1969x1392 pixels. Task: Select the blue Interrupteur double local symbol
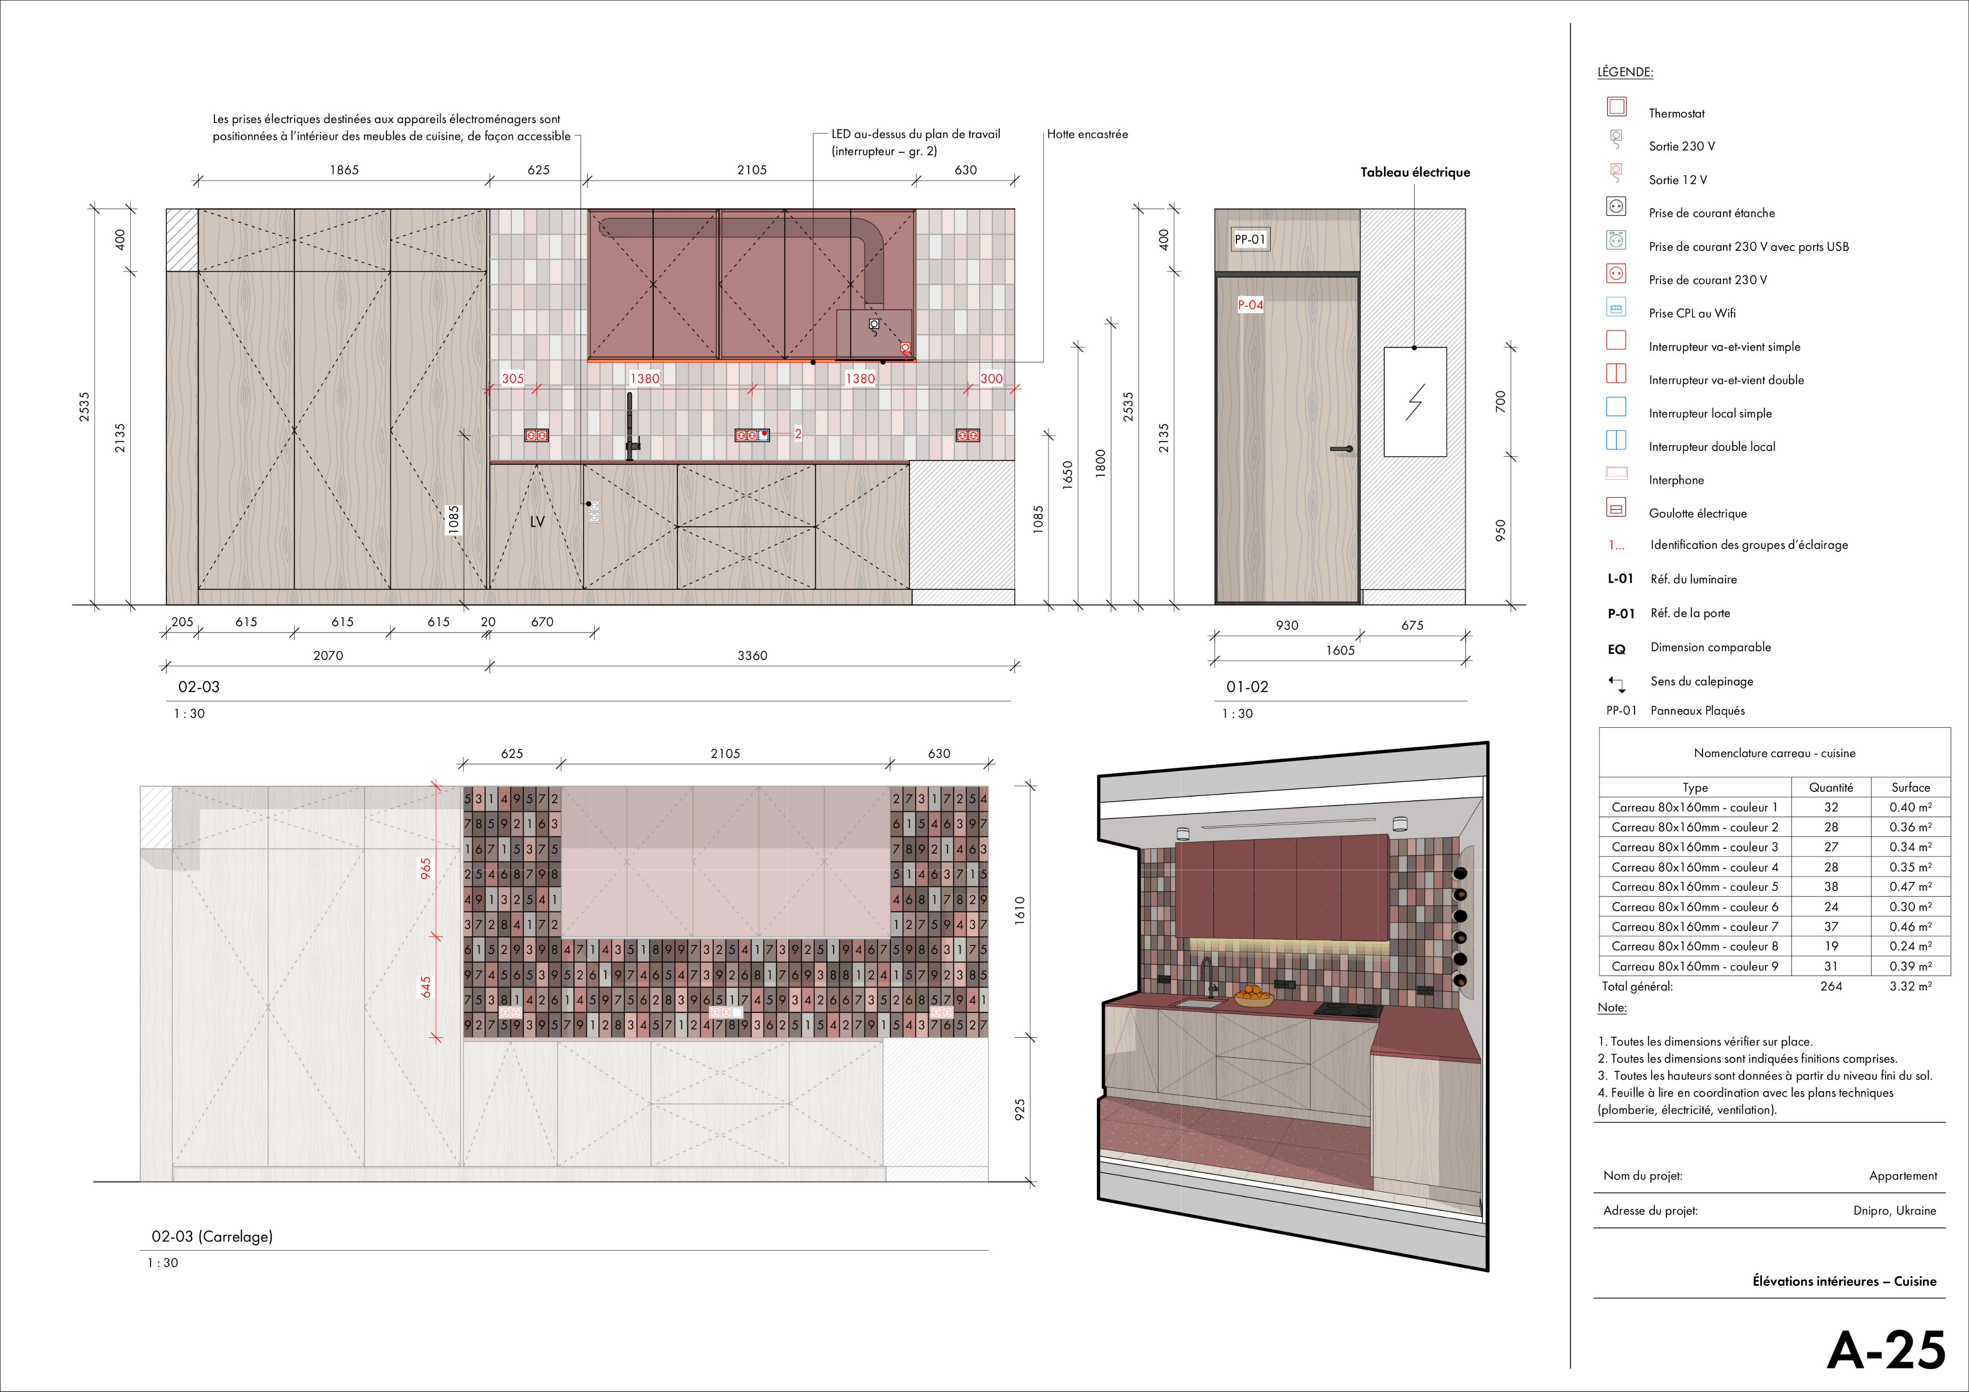click(x=1616, y=440)
